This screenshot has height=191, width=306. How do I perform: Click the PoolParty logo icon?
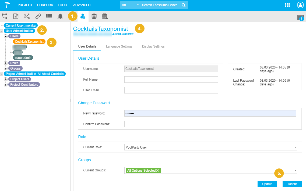(7, 5)
